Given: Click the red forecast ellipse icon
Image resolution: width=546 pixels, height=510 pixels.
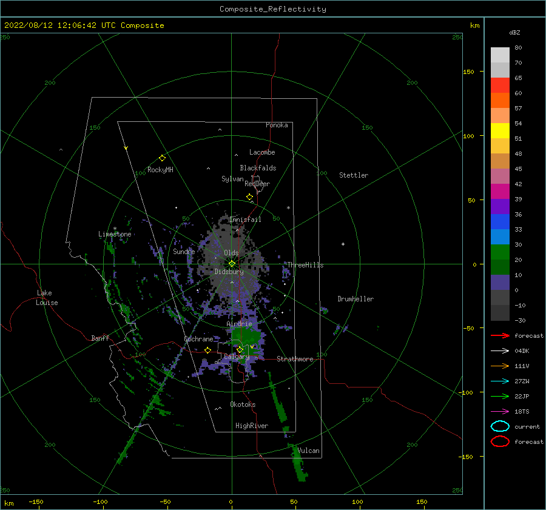Looking at the screenshot, I should click(500, 441).
